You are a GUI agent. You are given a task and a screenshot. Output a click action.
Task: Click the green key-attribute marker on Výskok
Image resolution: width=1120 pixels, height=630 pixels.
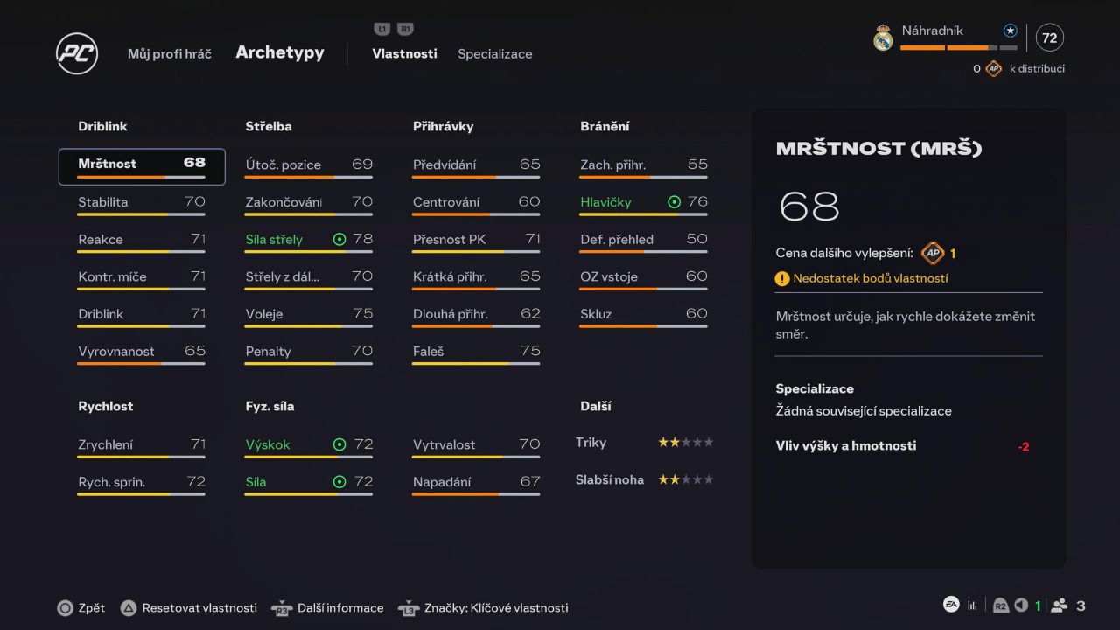(x=339, y=444)
